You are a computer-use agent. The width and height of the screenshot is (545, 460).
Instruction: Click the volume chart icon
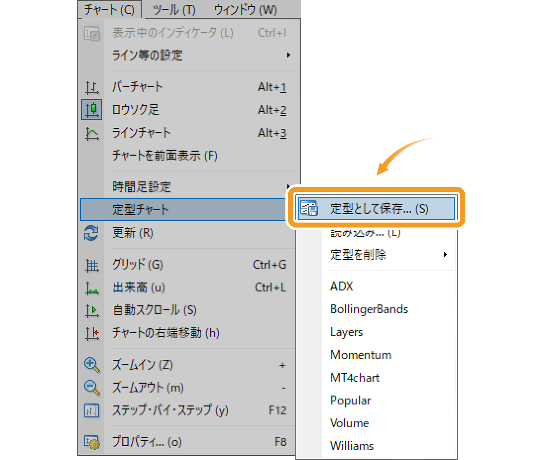click(x=92, y=288)
